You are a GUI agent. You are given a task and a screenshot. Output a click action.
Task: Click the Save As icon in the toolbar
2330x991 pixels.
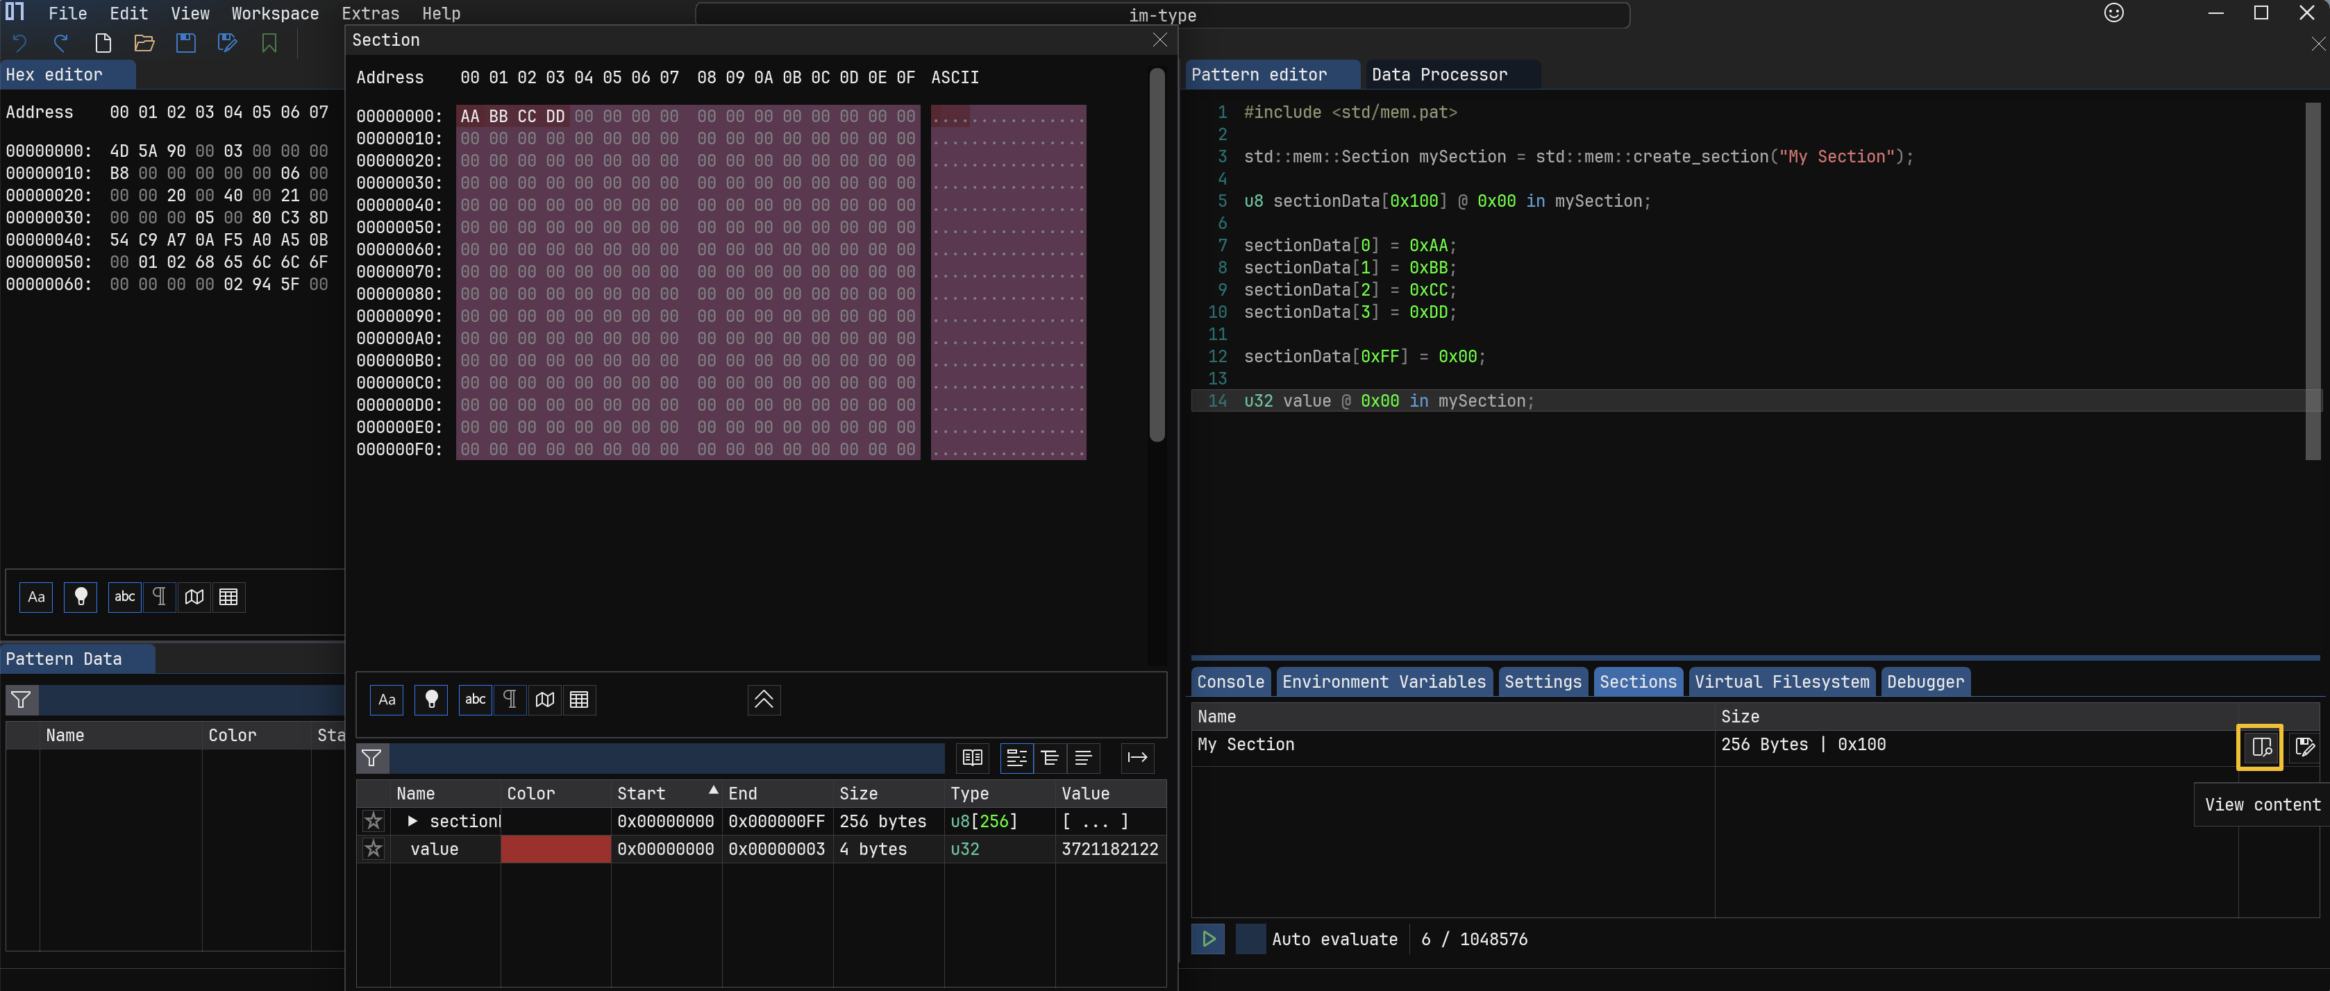(227, 42)
